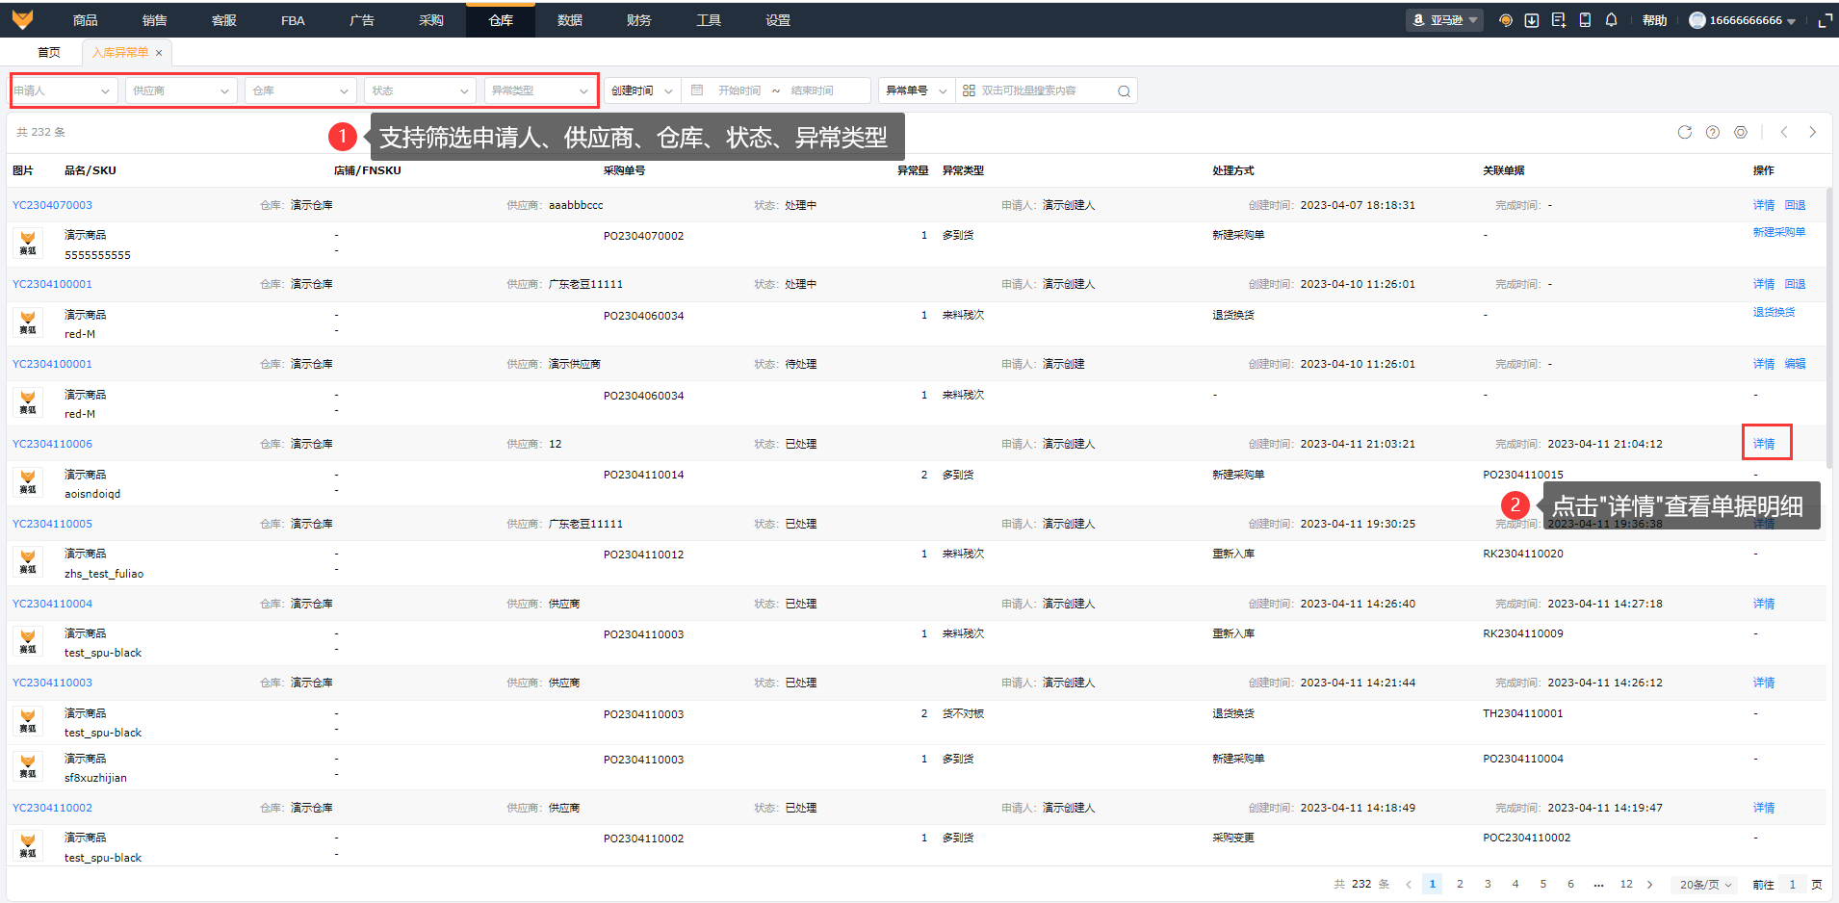Click the add-task list icon in header
Screen dimensions: 1839x903
[x=1559, y=20]
